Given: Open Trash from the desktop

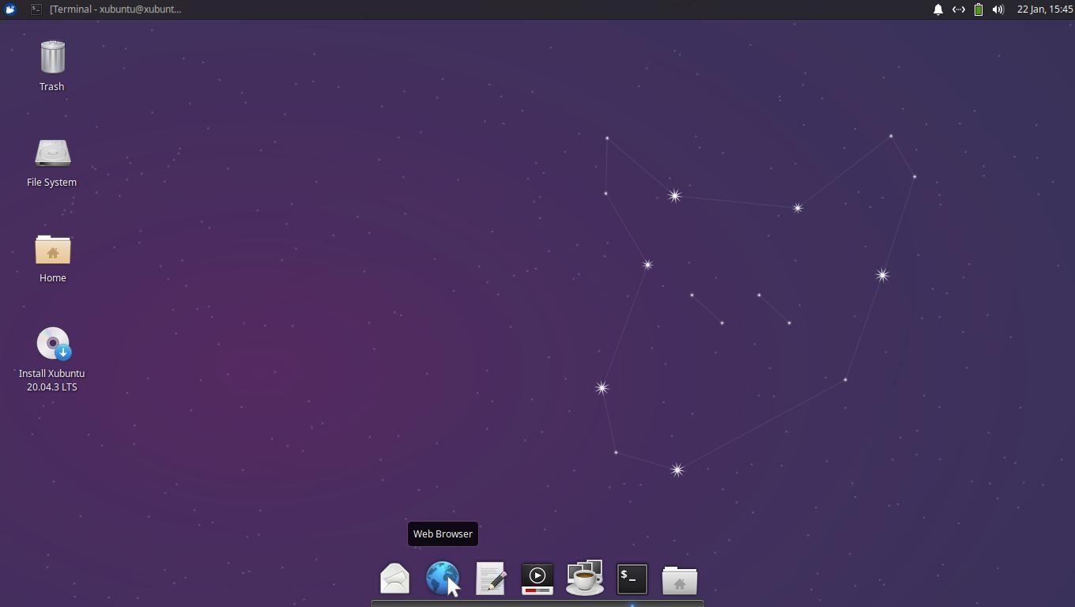Looking at the screenshot, I should [51, 57].
